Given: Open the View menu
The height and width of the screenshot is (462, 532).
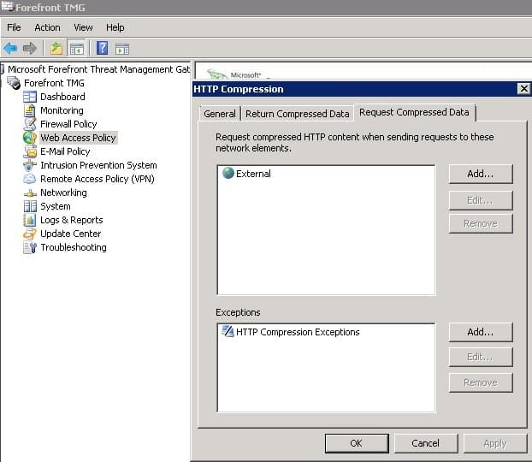Looking at the screenshot, I should click(83, 27).
